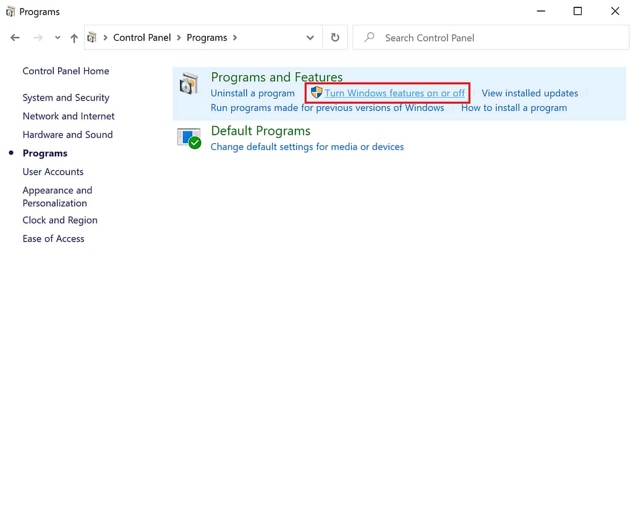Click the UAC shield next to Turn Windows features
This screenshot has width=633, height=510.
316,93
